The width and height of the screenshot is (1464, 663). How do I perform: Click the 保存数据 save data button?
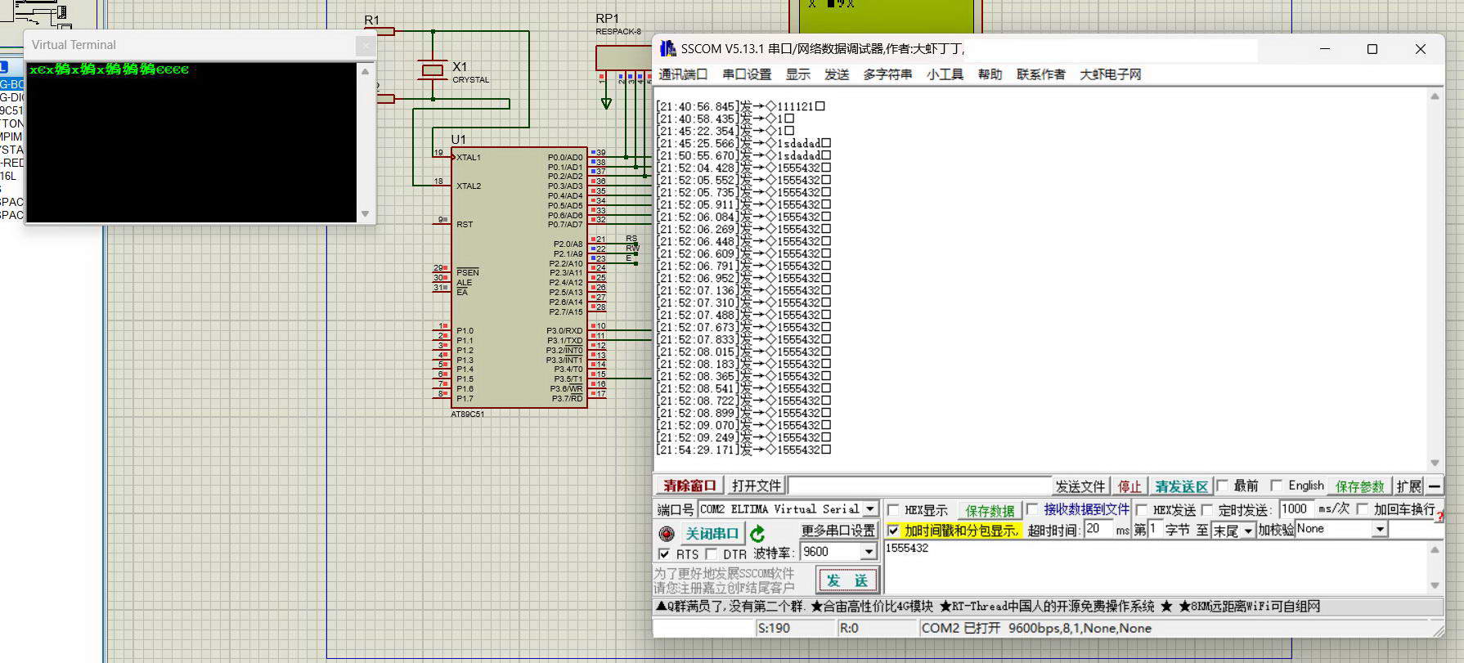click(990, 511)
